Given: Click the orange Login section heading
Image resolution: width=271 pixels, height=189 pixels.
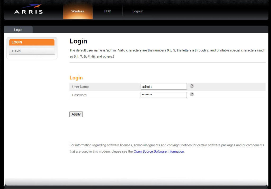Looking at the screenshot, I should 76,78.
